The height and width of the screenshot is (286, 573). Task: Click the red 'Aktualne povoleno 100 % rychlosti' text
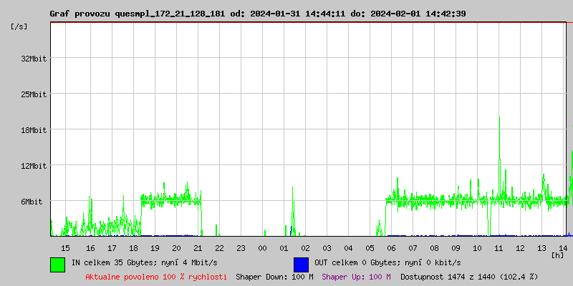click(156, 277)
